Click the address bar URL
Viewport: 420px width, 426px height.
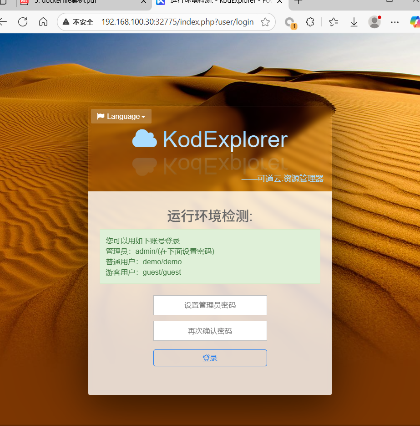pyautogui.click(x=177, y=22)
